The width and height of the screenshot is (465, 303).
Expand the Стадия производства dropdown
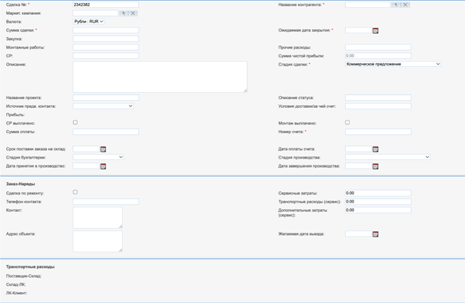(387, 157)
